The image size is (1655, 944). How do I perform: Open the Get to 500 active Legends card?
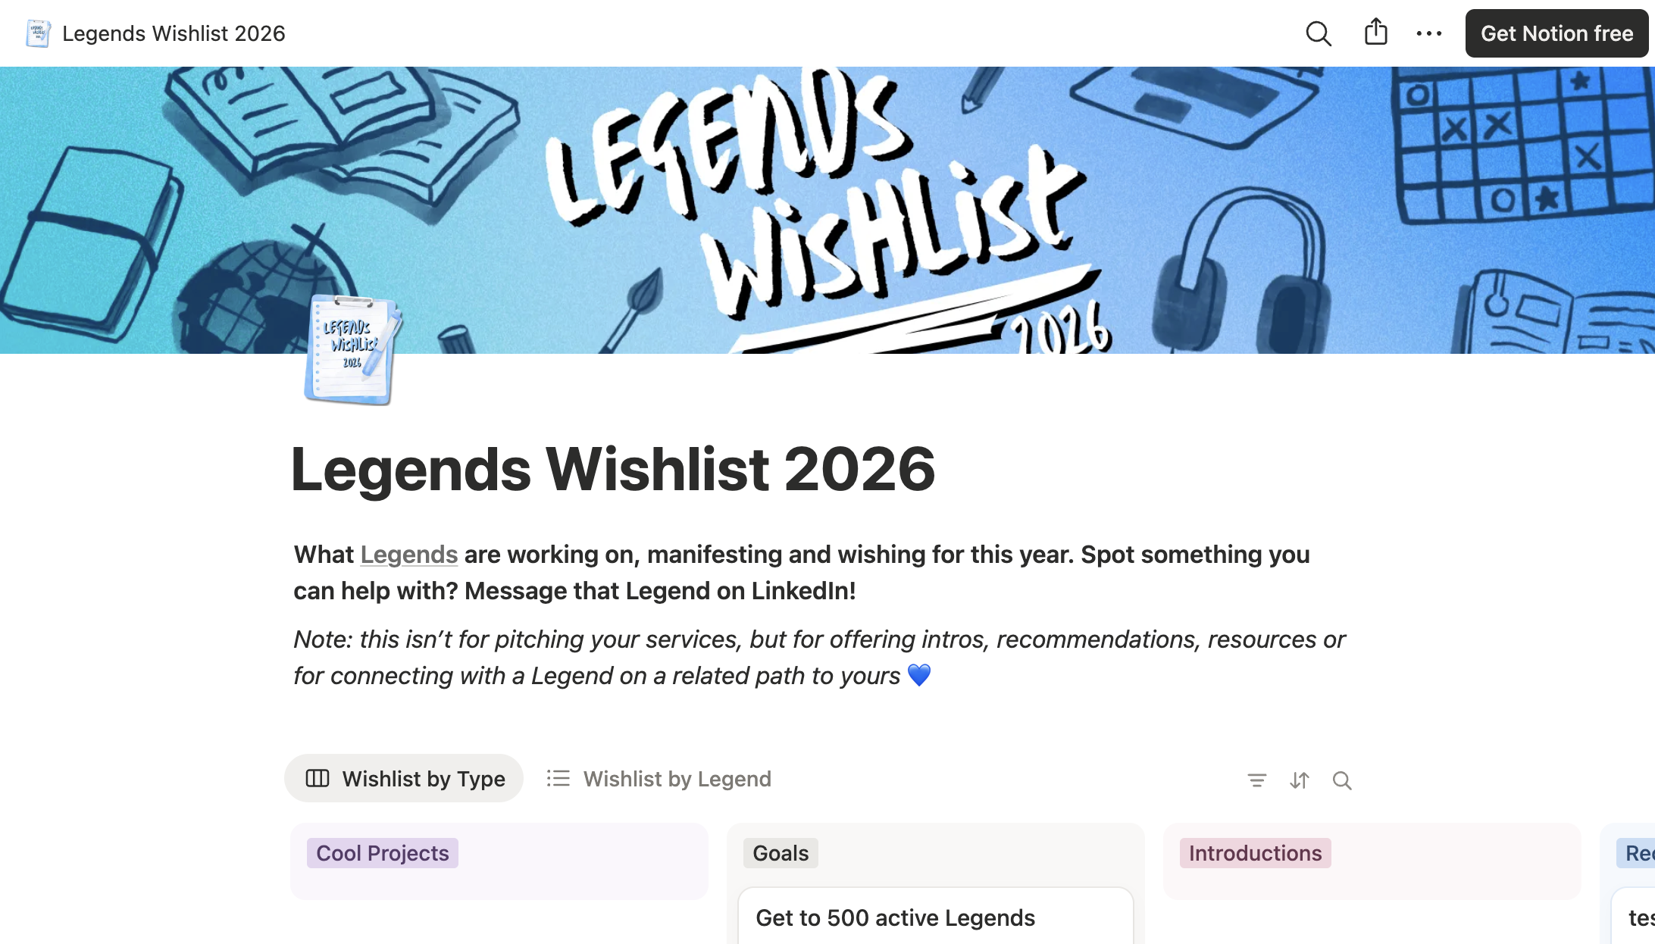pyautogui.click(x=935, y=917)
